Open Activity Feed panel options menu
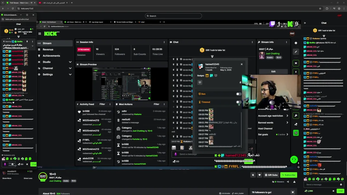The height and width of the screenshot is (195, 347). (x=110, y=104)
